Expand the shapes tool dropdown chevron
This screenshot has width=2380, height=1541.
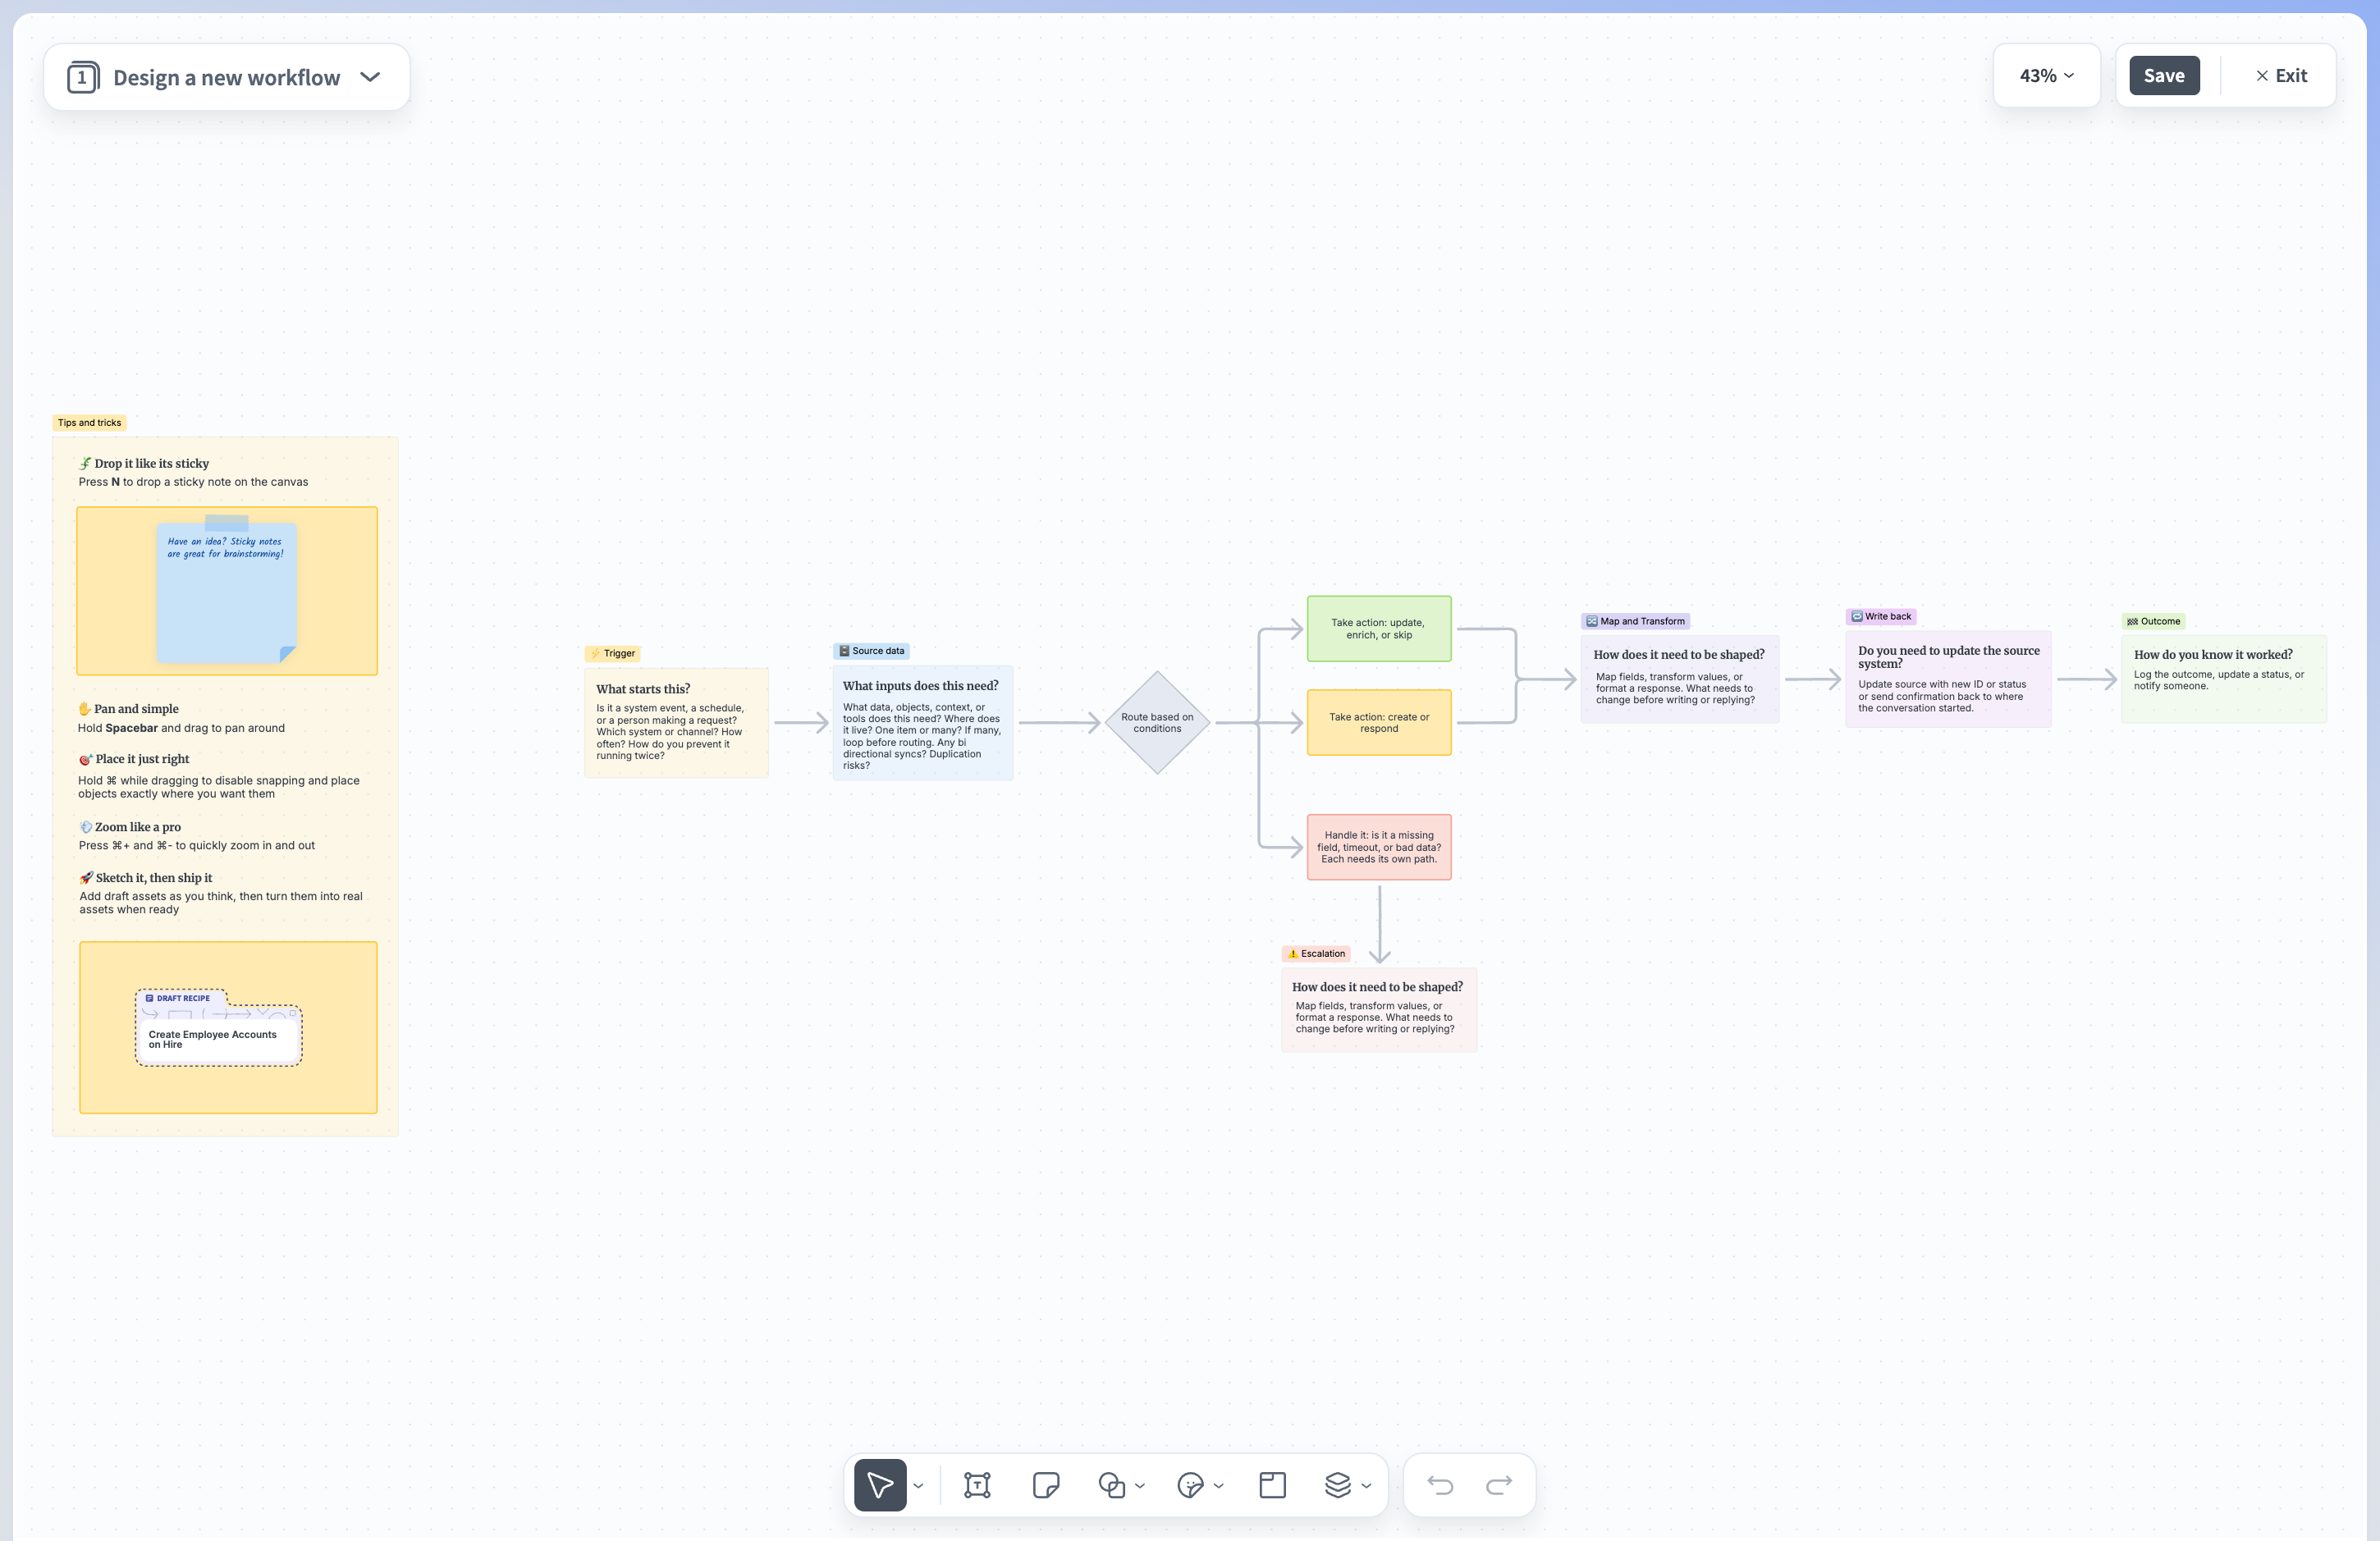(1140, 1486)
